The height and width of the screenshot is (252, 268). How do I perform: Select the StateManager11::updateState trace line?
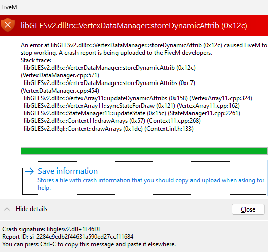pos(132,113)
